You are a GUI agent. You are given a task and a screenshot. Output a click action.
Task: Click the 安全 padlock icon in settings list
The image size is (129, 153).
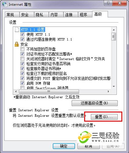pyautogui.click(x=16, y=44)
